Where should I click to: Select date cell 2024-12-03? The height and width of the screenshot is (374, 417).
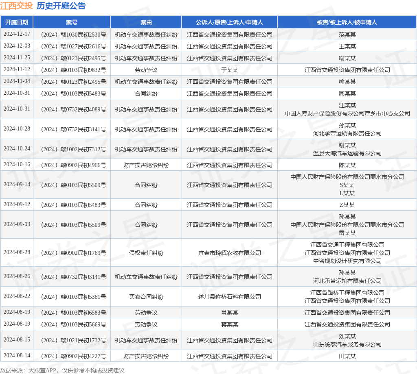[x=17, y=46]
